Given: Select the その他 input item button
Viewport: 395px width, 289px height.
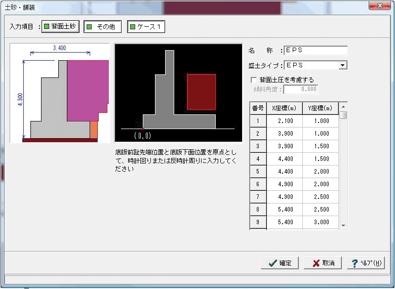Looking at the screenshot, I should (x=102, y=27).
